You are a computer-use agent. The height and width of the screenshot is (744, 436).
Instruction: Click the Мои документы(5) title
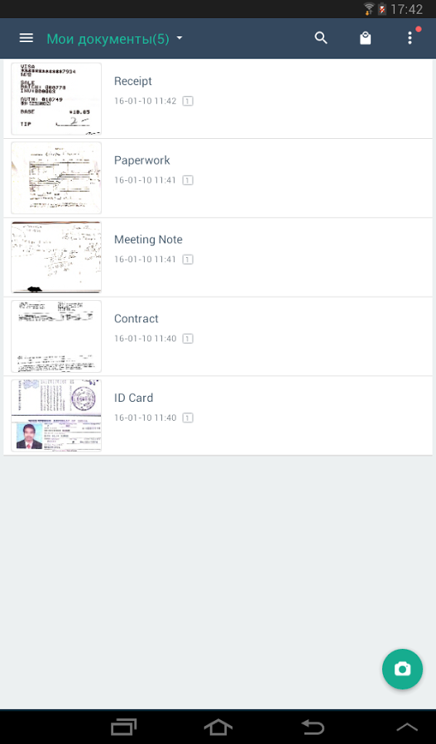108,39
